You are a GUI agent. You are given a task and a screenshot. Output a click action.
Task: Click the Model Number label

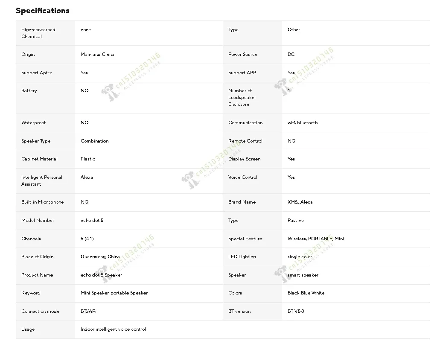point(38,221)
